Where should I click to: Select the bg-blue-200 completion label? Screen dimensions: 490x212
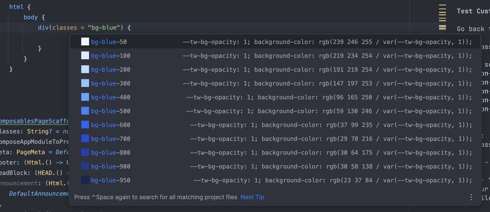tap(111, 69)
